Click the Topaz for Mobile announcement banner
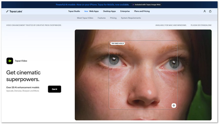Image resolution: width=219 pixels, height=124 pixels. point(93,5)
